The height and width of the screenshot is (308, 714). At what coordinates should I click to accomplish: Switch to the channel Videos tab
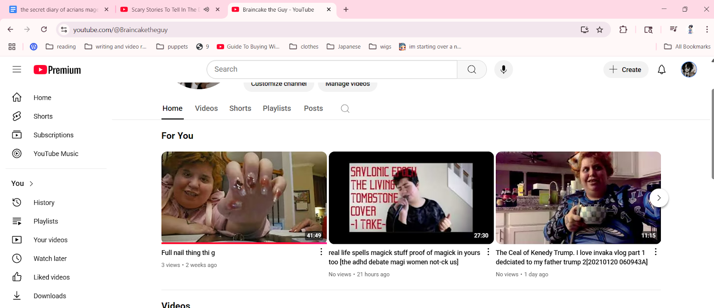click(206, 108)
